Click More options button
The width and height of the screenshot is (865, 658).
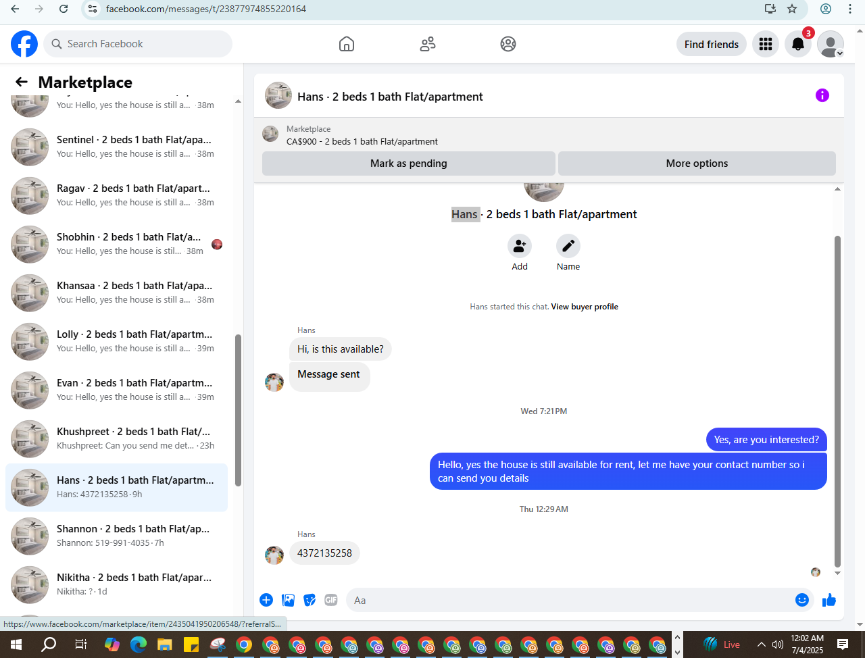(x=697, y=163)
